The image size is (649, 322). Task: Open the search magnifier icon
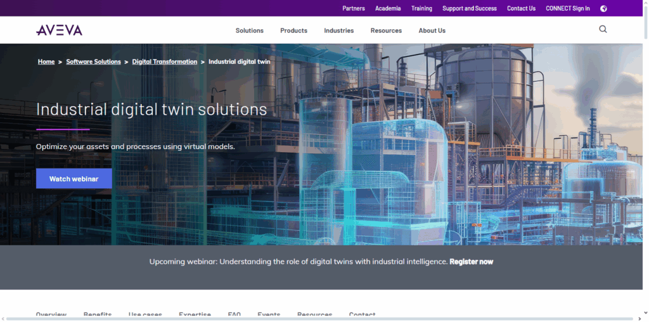point(603,29)
